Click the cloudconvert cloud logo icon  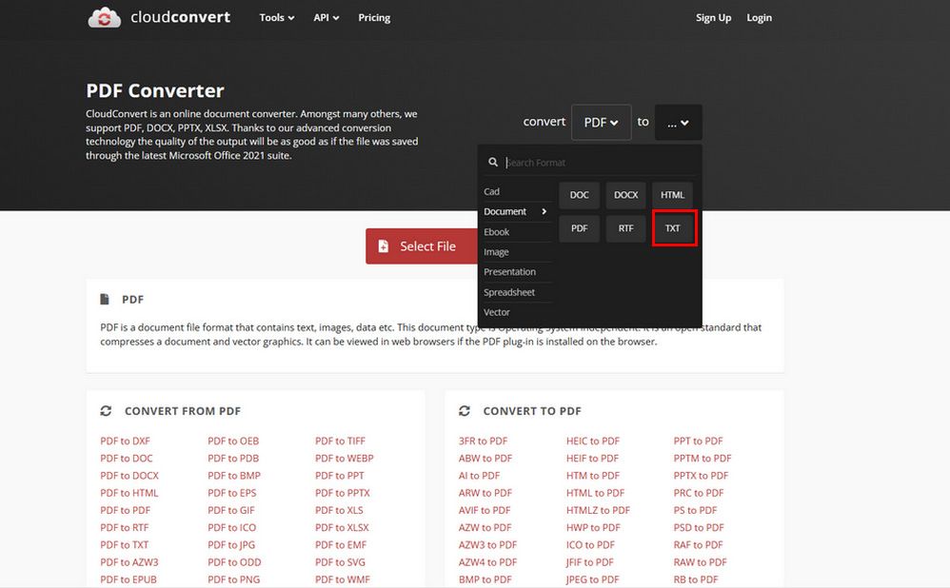point(104,17)
